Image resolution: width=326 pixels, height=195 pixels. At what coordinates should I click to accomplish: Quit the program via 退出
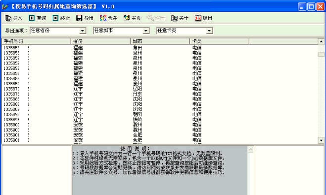tap(203, 18)
